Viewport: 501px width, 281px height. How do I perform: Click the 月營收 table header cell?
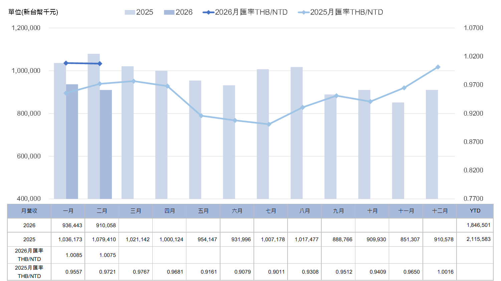[x=29, y=211]
